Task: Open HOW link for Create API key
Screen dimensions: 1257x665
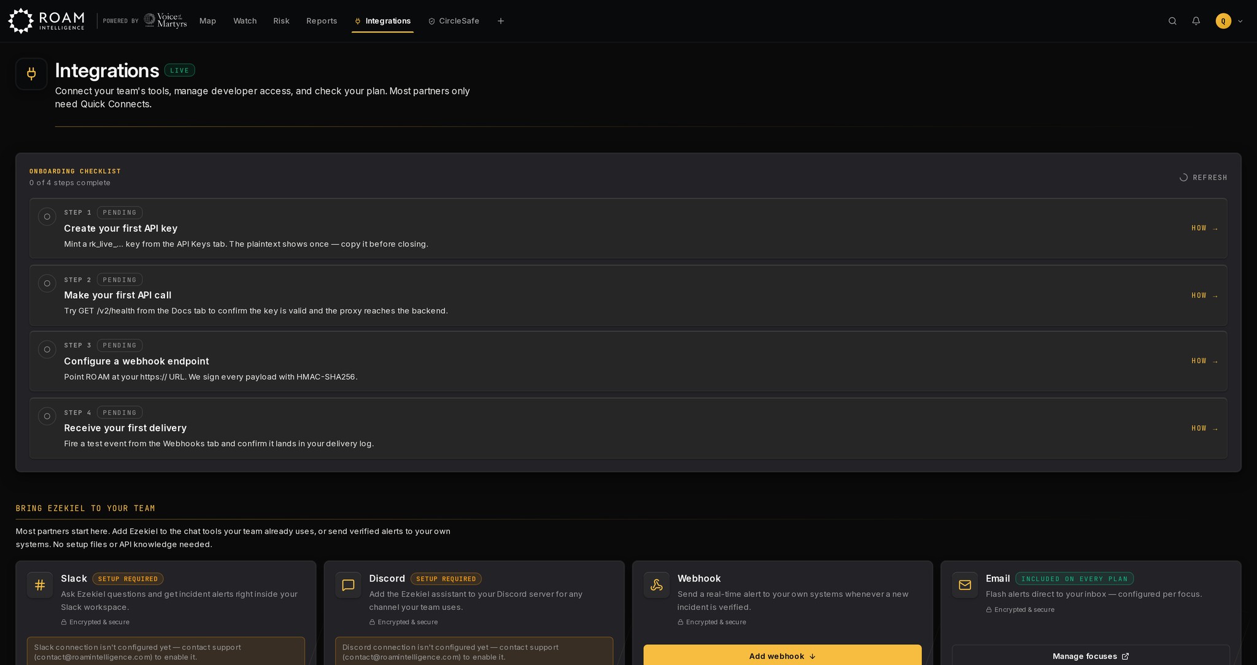Action: (1205, 228)
